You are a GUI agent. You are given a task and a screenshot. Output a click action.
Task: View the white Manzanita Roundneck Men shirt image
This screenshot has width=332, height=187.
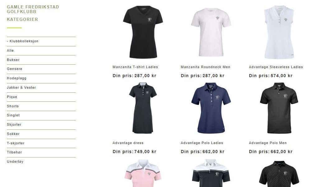click(x=211, y=32)
